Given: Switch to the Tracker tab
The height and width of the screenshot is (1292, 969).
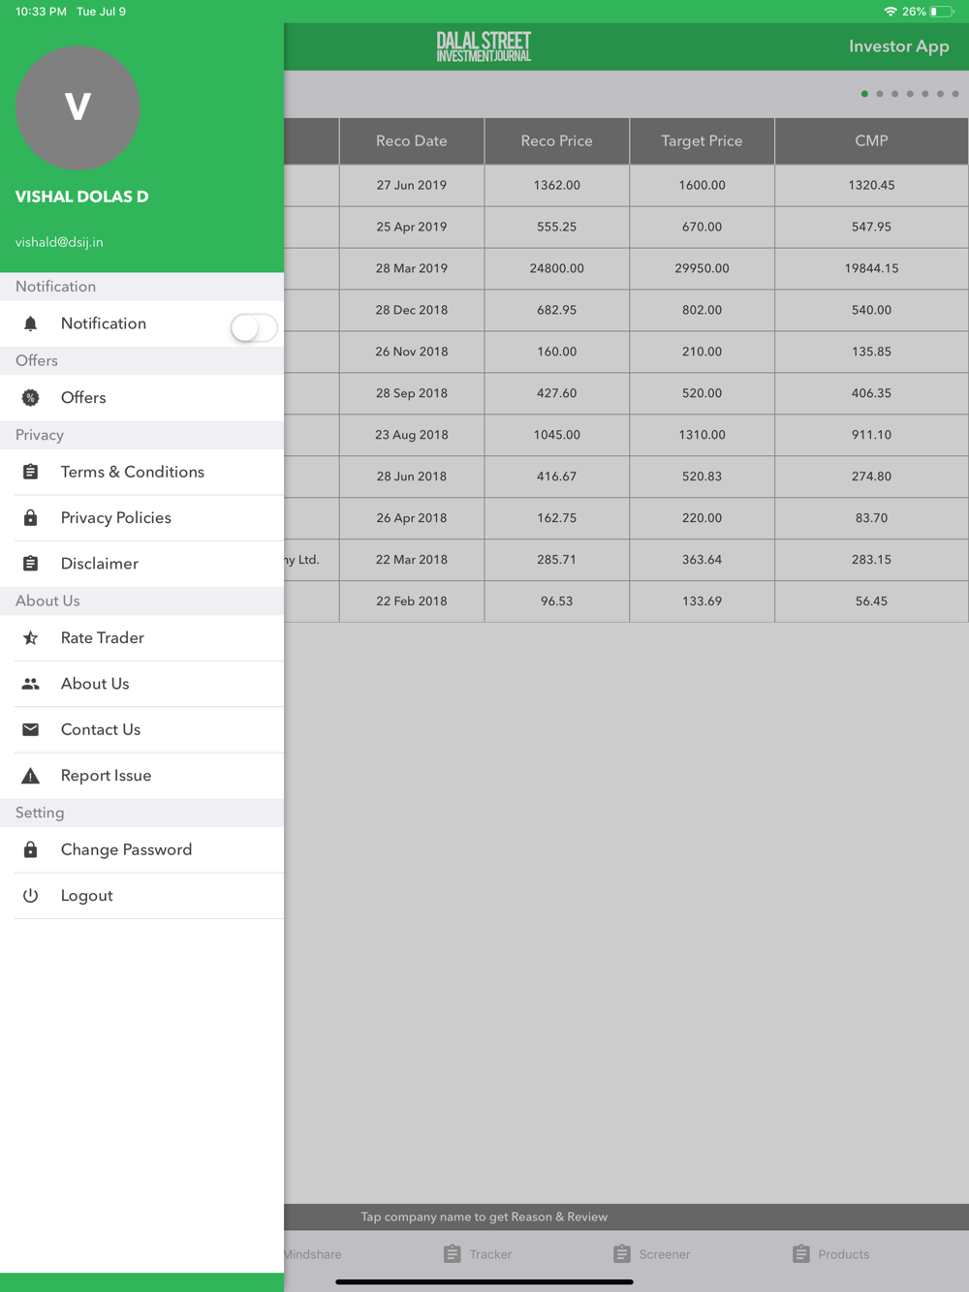Looking at the screenshot, I should click(x=478, y=1254).
